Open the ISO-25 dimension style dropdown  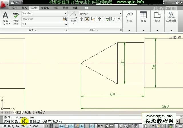tap(120, 13)
